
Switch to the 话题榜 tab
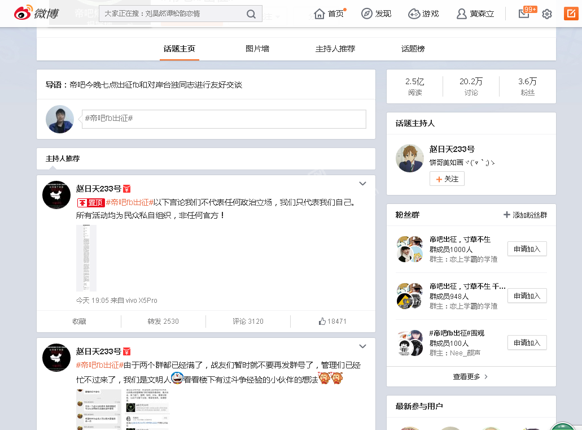pyautogui.click(x=413, y=49)
